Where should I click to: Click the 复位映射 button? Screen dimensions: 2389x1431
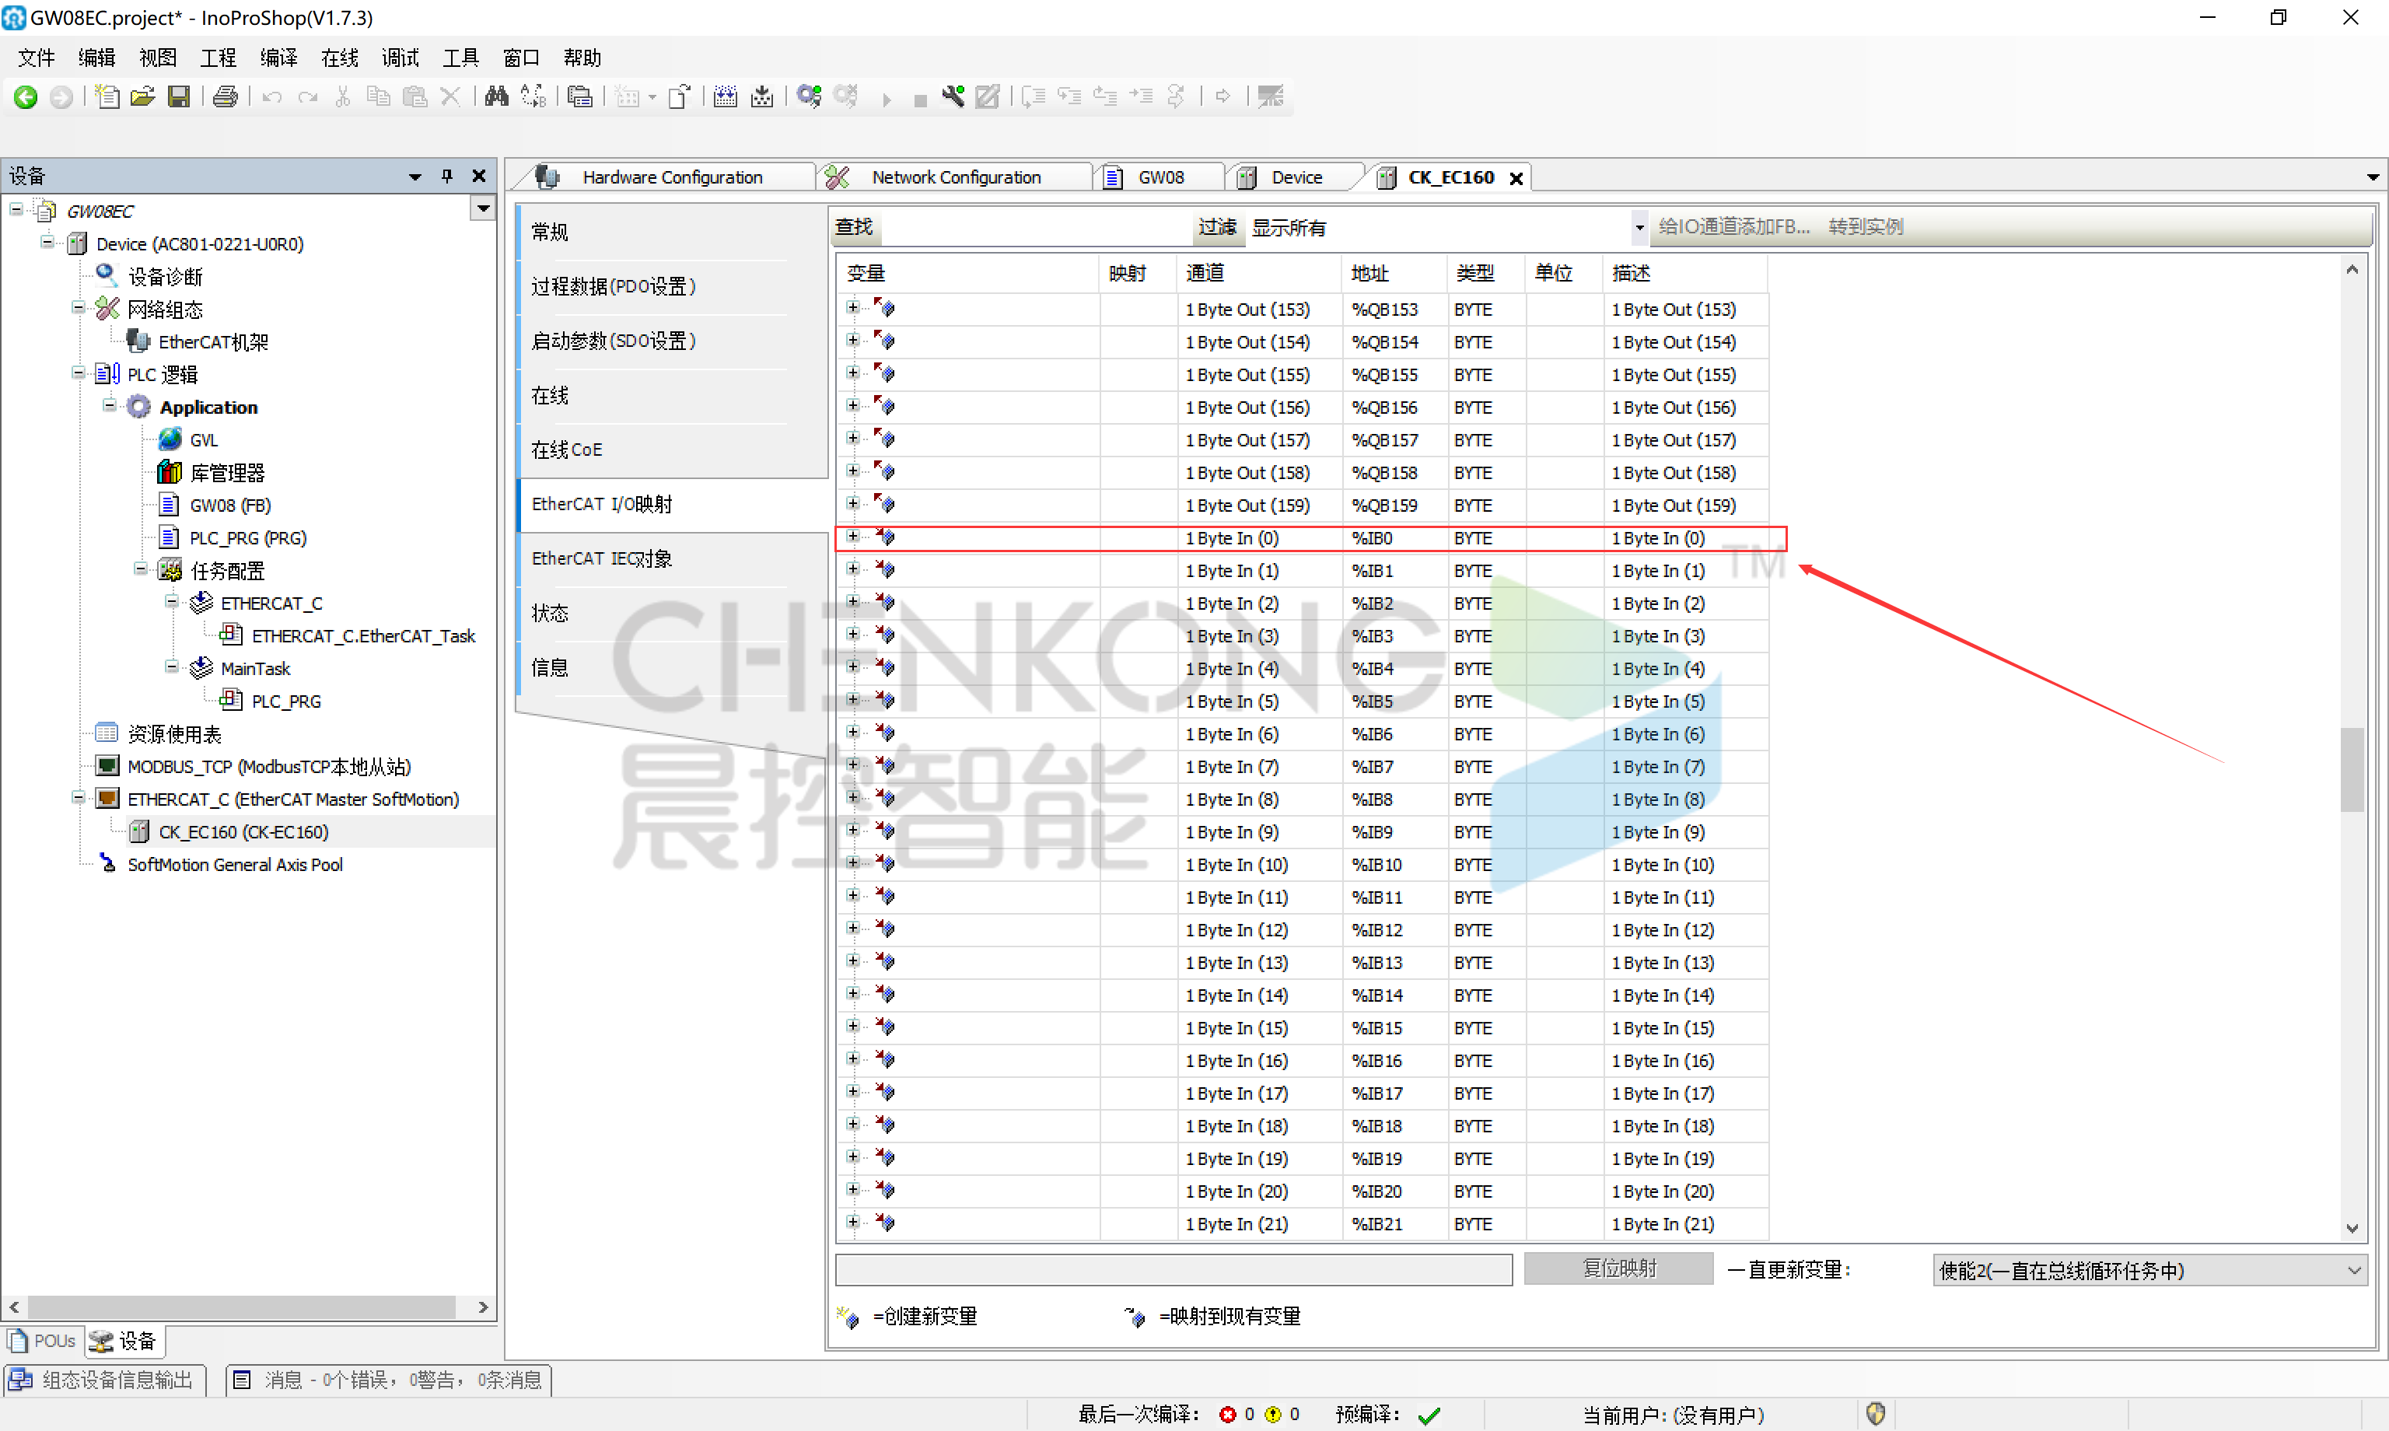(x=1618, y=1268)
